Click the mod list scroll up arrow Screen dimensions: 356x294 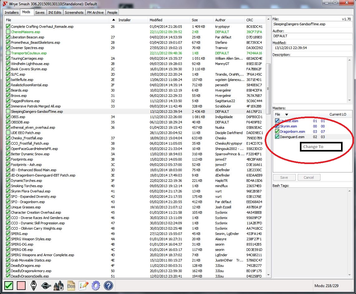point(268,19)
